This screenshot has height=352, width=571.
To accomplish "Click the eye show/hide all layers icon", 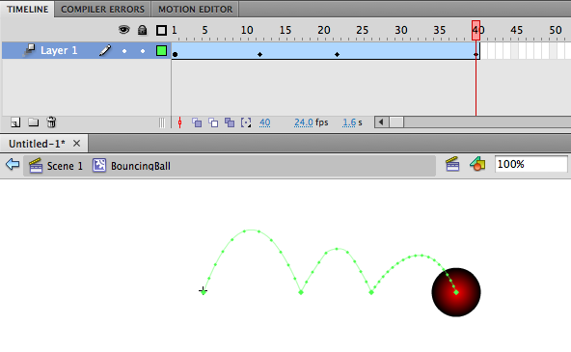I will pyautogui.click(x=123, y=30).
